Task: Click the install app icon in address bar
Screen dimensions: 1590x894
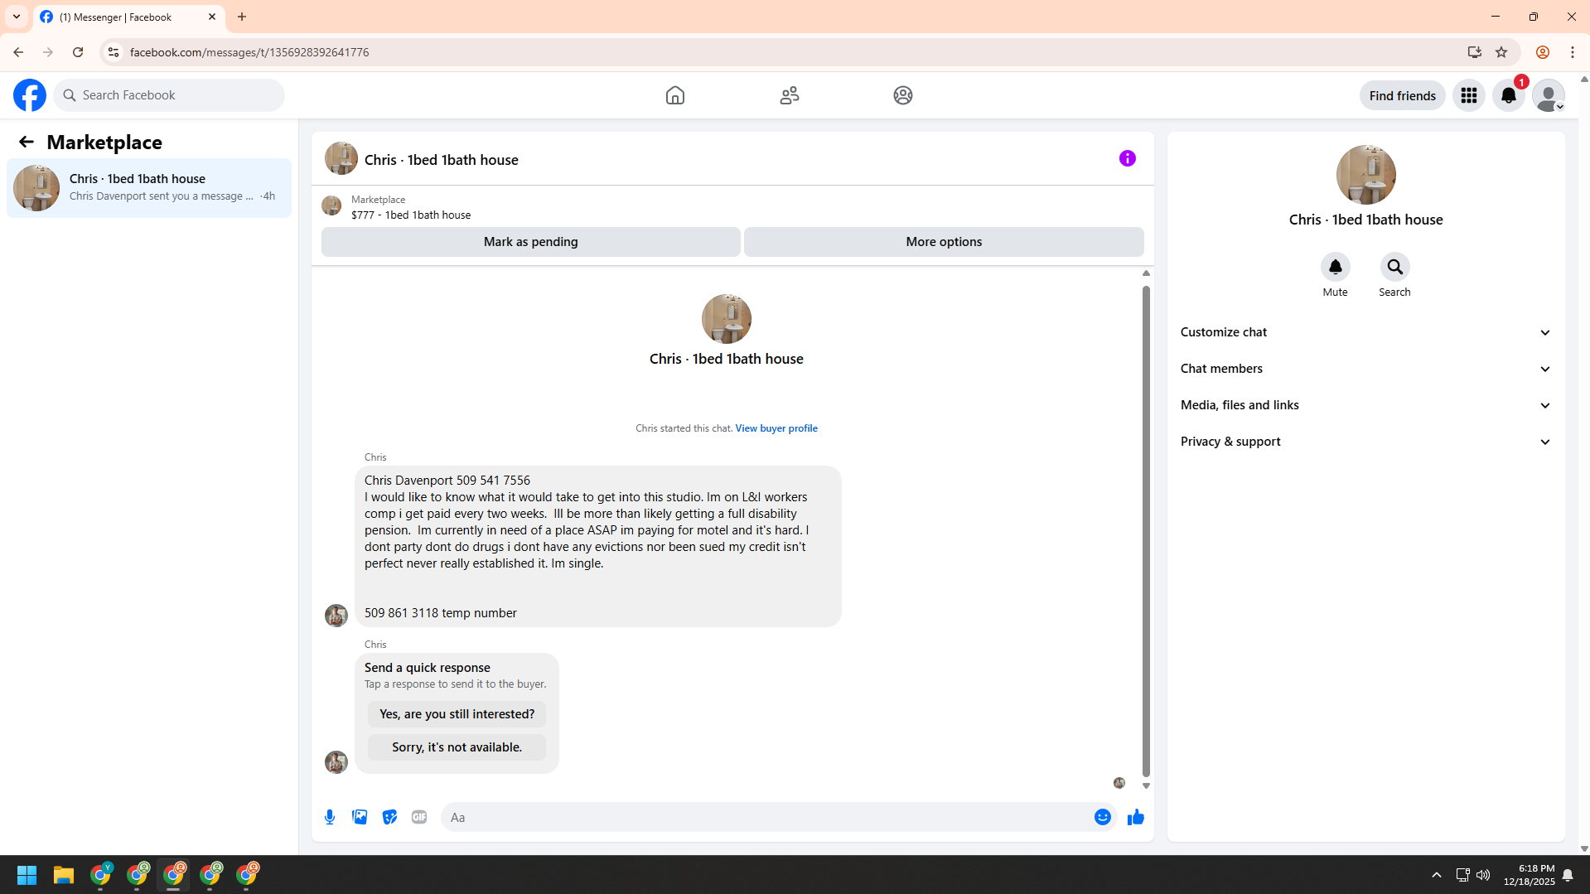Action: click(x=1474, y=52)
